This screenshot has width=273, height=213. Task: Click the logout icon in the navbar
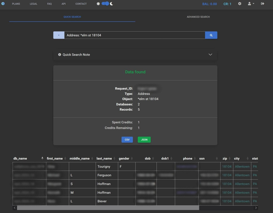click(x=263, y=4)
